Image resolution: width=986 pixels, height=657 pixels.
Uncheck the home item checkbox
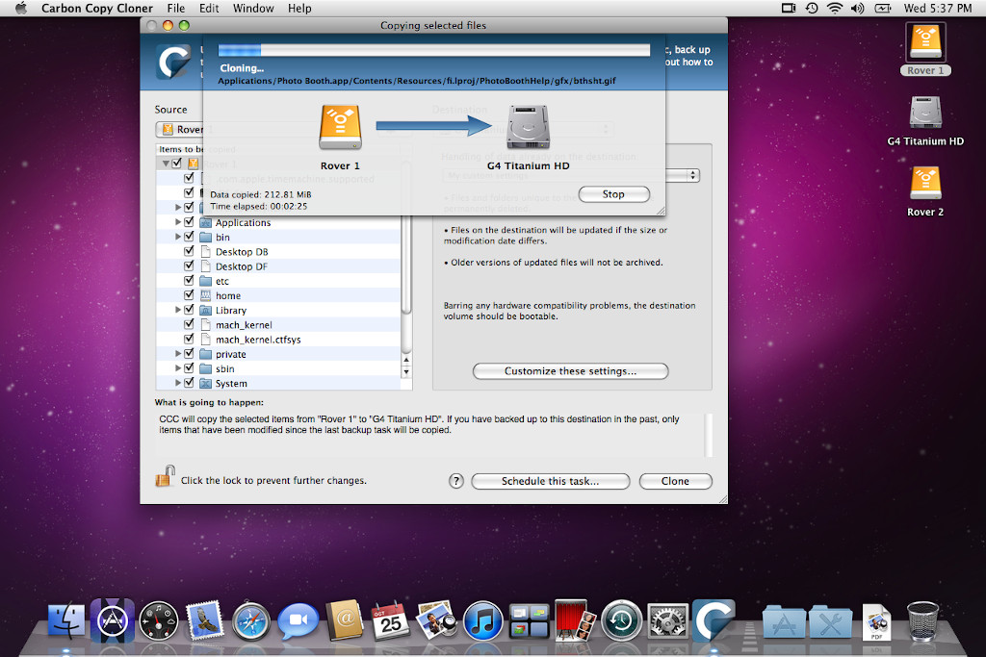pyautogui.click(x=189, y=294)
